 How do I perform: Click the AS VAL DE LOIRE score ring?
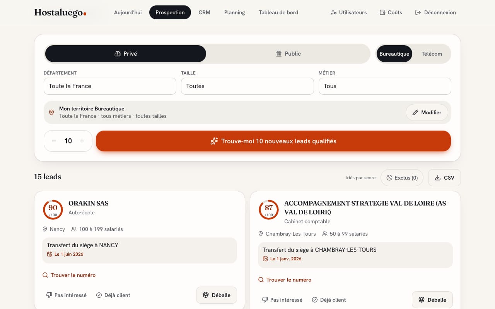pos(269,210)
